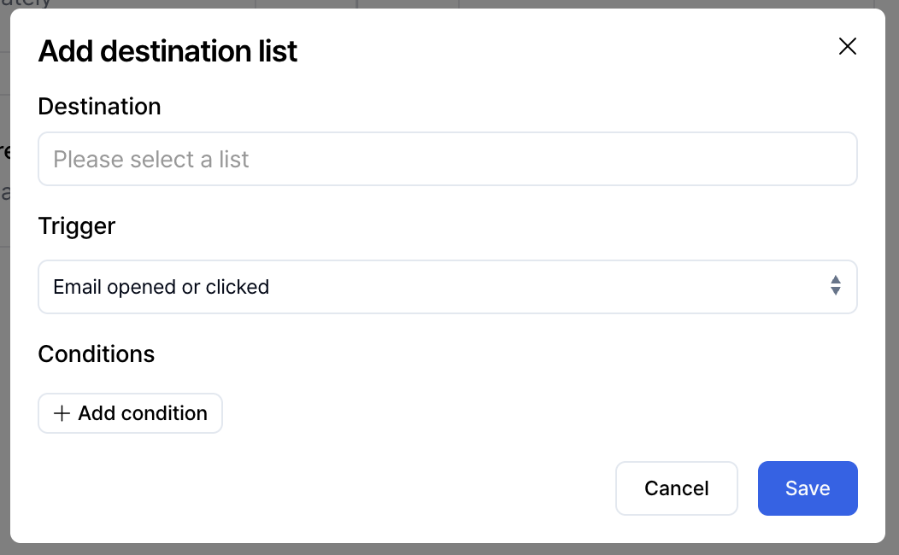899x555 pixels.
Task: Add a new condition
Action: (x=130, y=412)
